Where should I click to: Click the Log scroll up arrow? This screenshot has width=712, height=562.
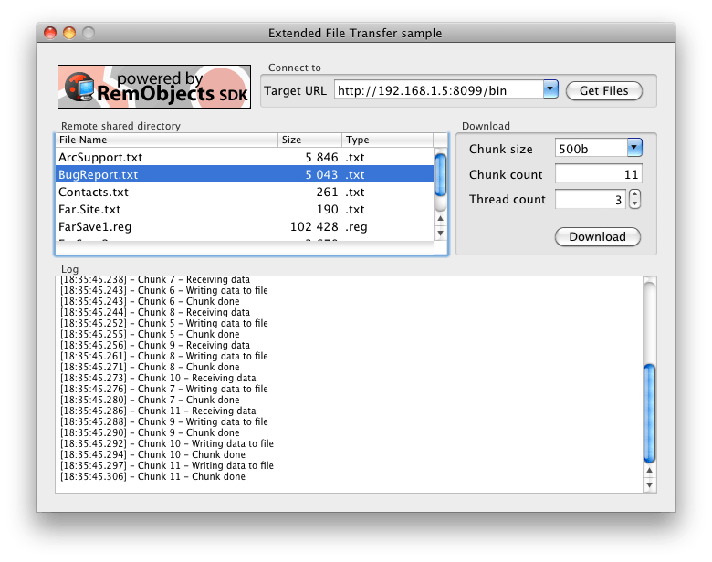(649, 470)
